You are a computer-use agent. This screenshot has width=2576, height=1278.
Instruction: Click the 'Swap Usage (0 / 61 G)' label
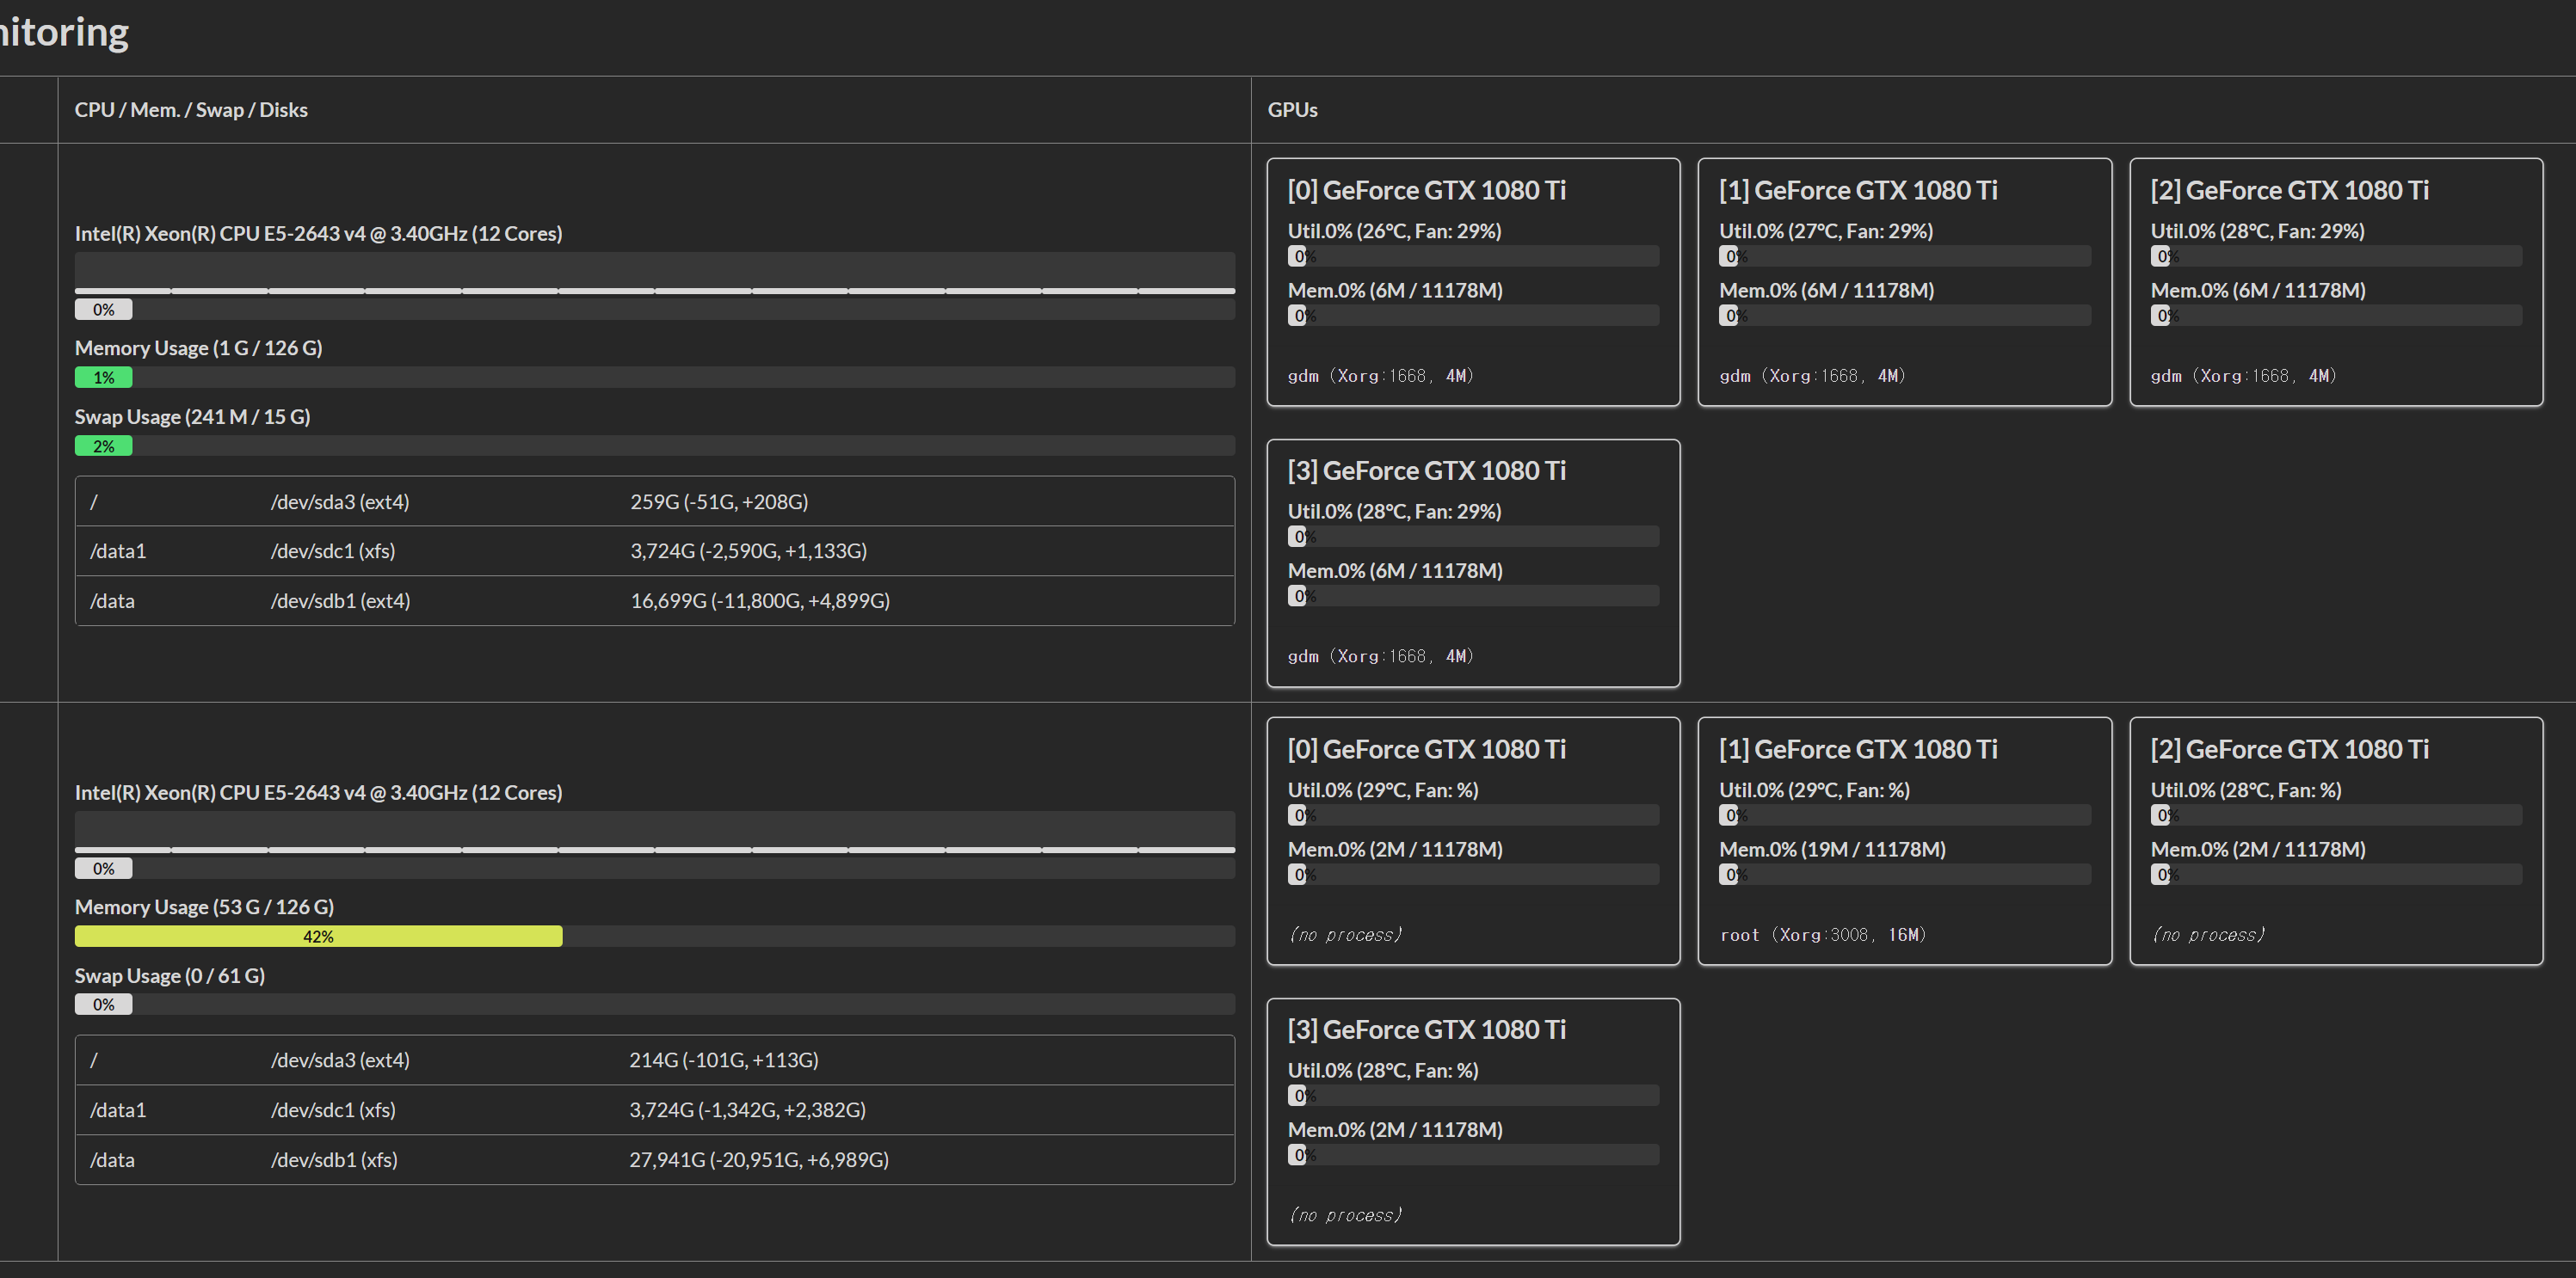[170, 975]
